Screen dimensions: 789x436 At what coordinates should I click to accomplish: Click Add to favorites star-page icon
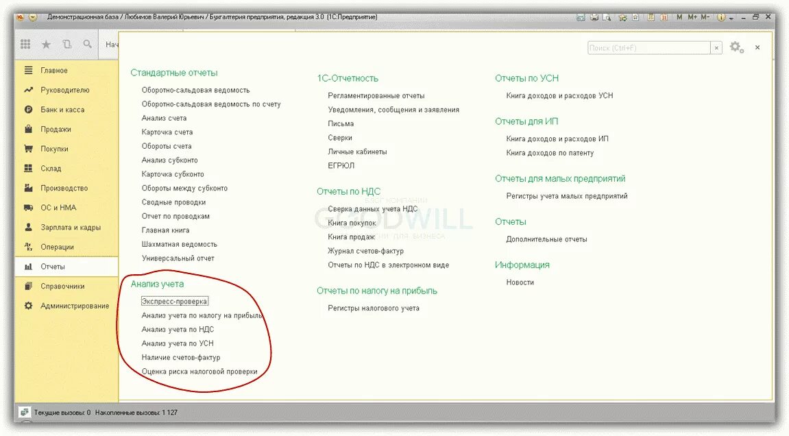pyautogui.click(x=635, y=17)
